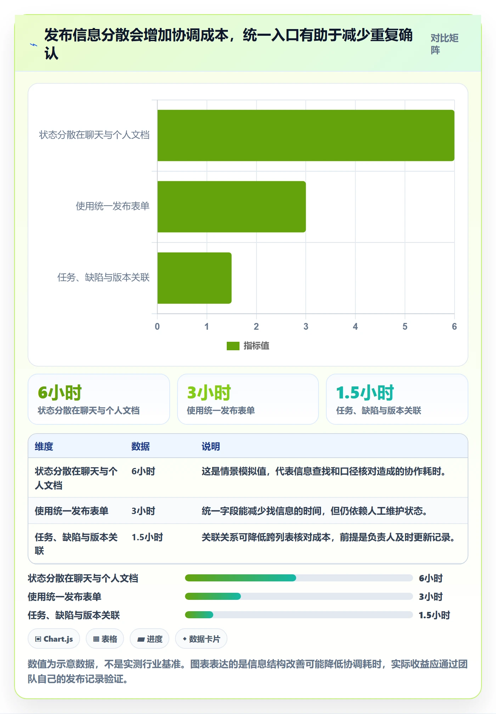
Task: Click table value 1.5小时 in 数据 column
Action: (x=147, y=537)
